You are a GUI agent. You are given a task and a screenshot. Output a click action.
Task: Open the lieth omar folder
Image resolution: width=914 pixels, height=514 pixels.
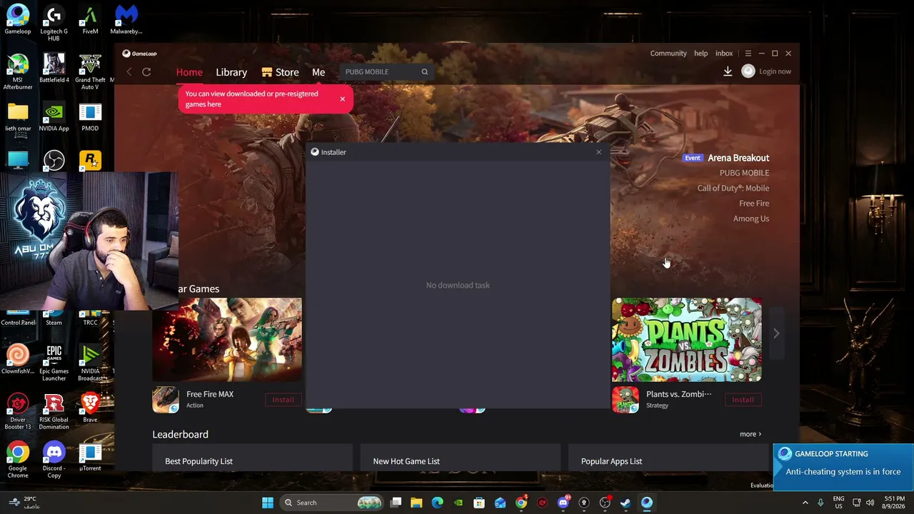(x=18, y=117)
